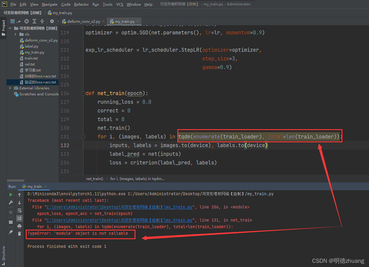The width and height of the screenshot is (369, 267).
Task: Click net_train() in editor breadcrumb
Action: [x=94, y=178]
